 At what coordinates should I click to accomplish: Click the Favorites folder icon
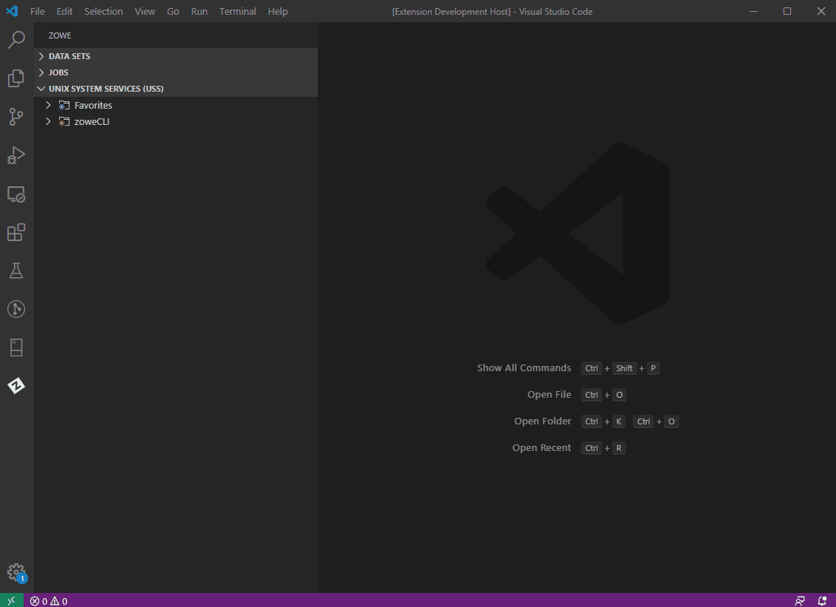pos(64,106)
